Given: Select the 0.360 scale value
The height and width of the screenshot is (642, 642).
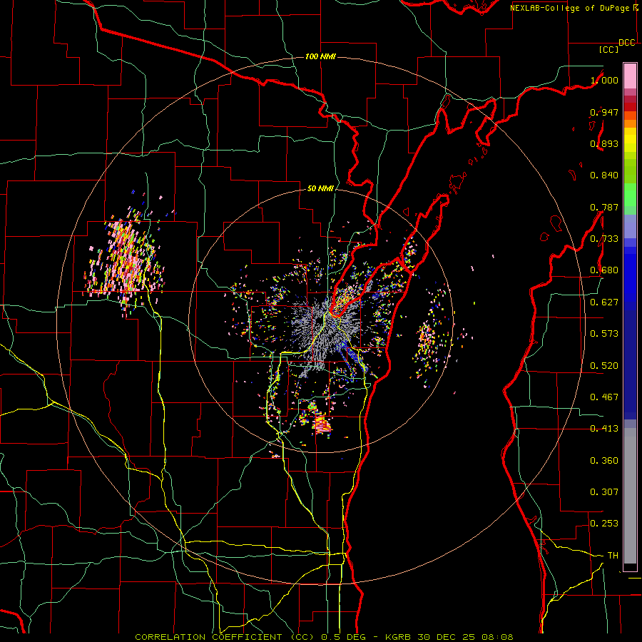Looking at the screenshot, I should coord(604,461).
